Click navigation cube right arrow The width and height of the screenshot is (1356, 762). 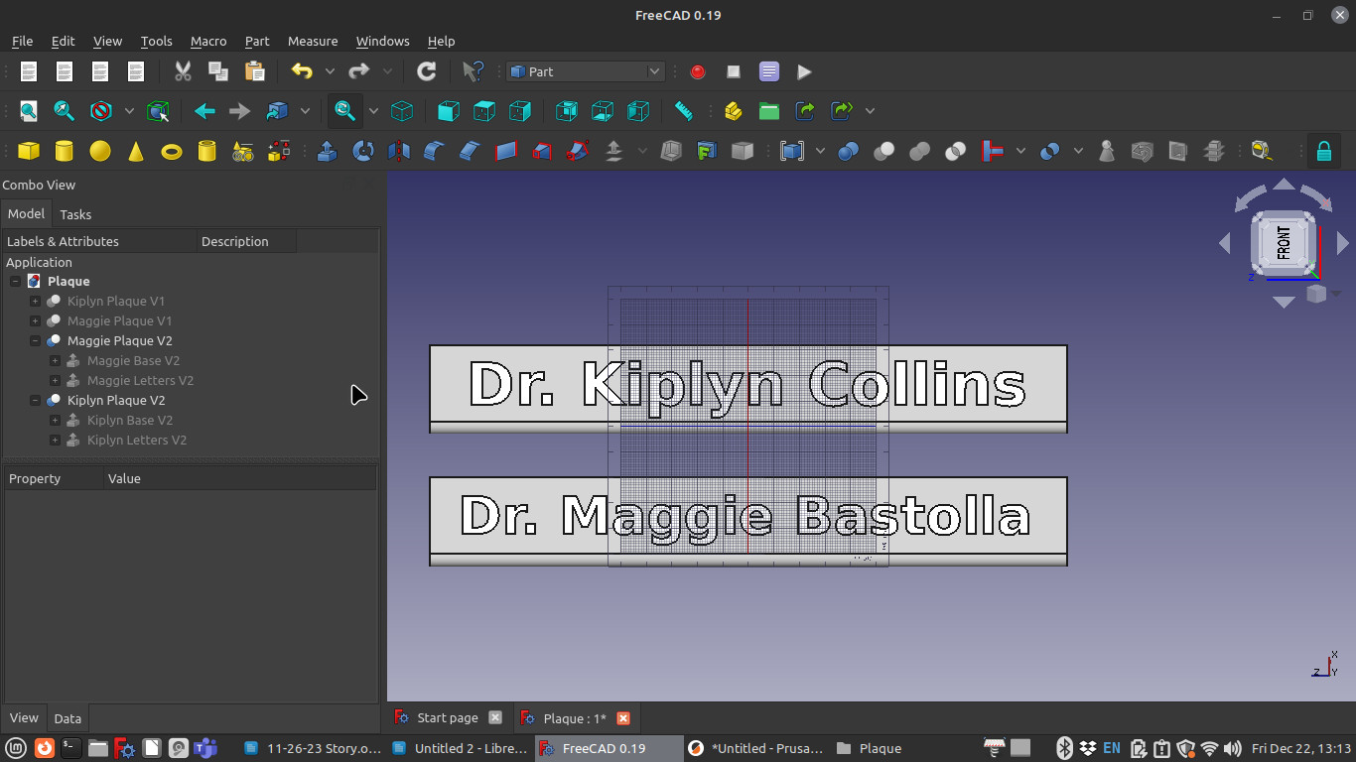1343,243
